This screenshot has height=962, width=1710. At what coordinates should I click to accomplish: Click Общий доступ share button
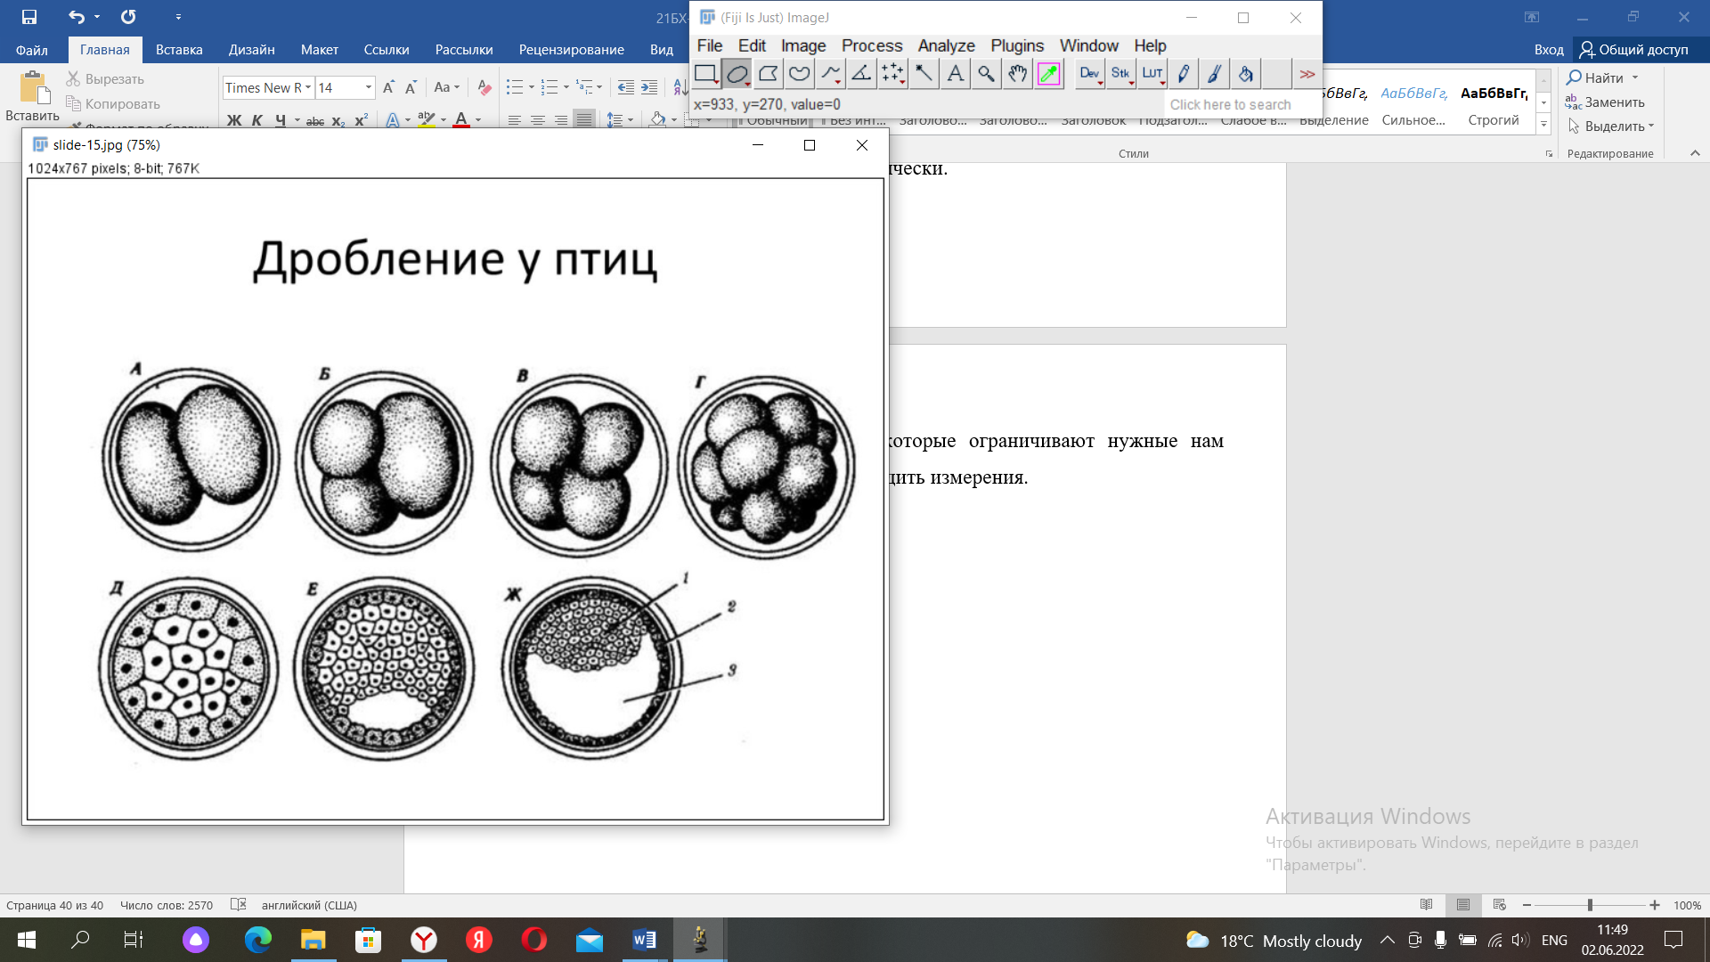pos(1634,50)
